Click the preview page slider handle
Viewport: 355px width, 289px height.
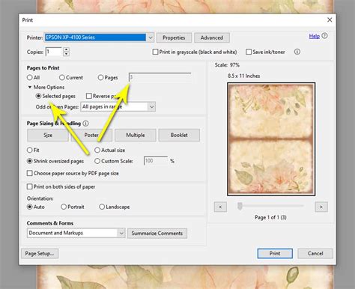click(x=240, y=206)
